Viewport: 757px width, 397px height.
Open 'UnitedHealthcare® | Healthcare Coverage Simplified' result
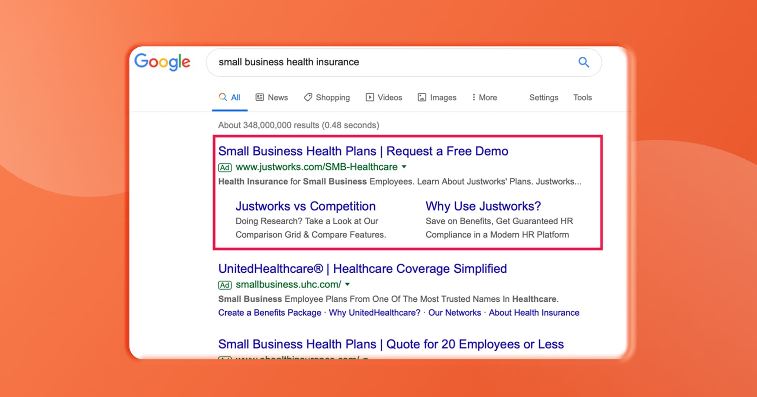click(x=362, y=269)
